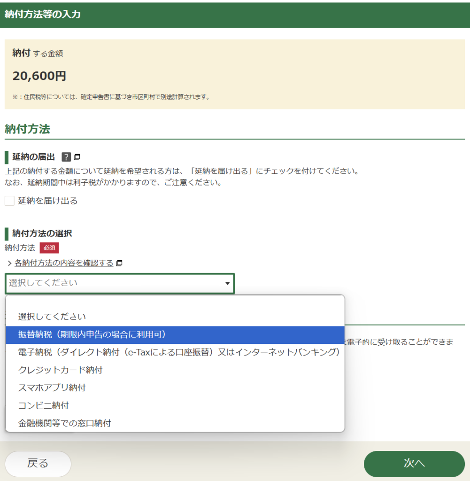The height and width of the screenshot is (481, 470).
Task: Click the 納付方法の選択 section heading
Action: click(42, 233)
